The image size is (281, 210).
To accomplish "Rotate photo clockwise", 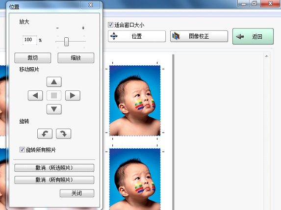I will point(63,133).
